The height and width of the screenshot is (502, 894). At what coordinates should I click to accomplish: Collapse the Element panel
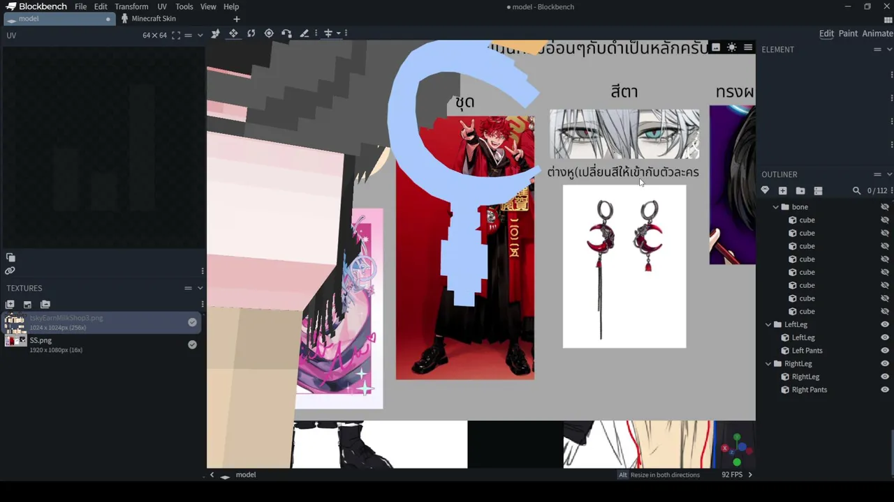[x=889, y=50]
